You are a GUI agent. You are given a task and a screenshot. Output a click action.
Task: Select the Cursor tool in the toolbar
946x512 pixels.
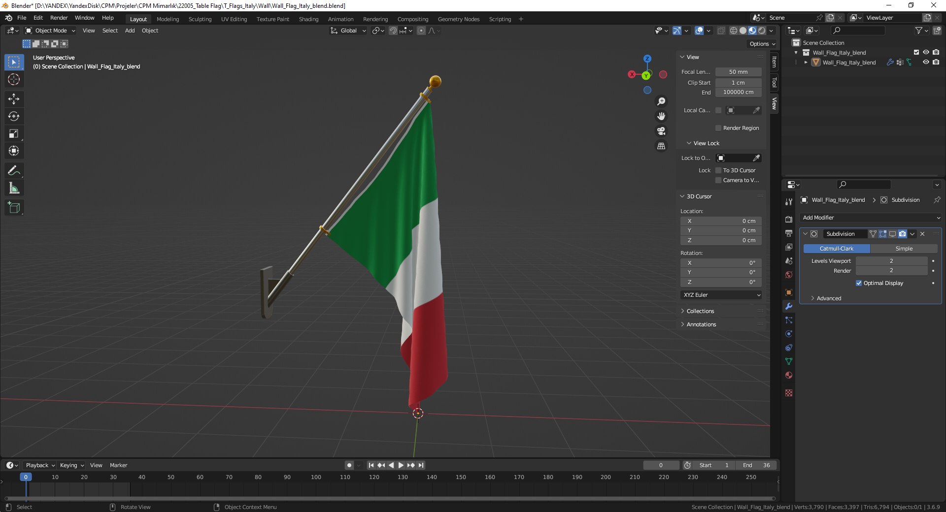click(14, 79)
